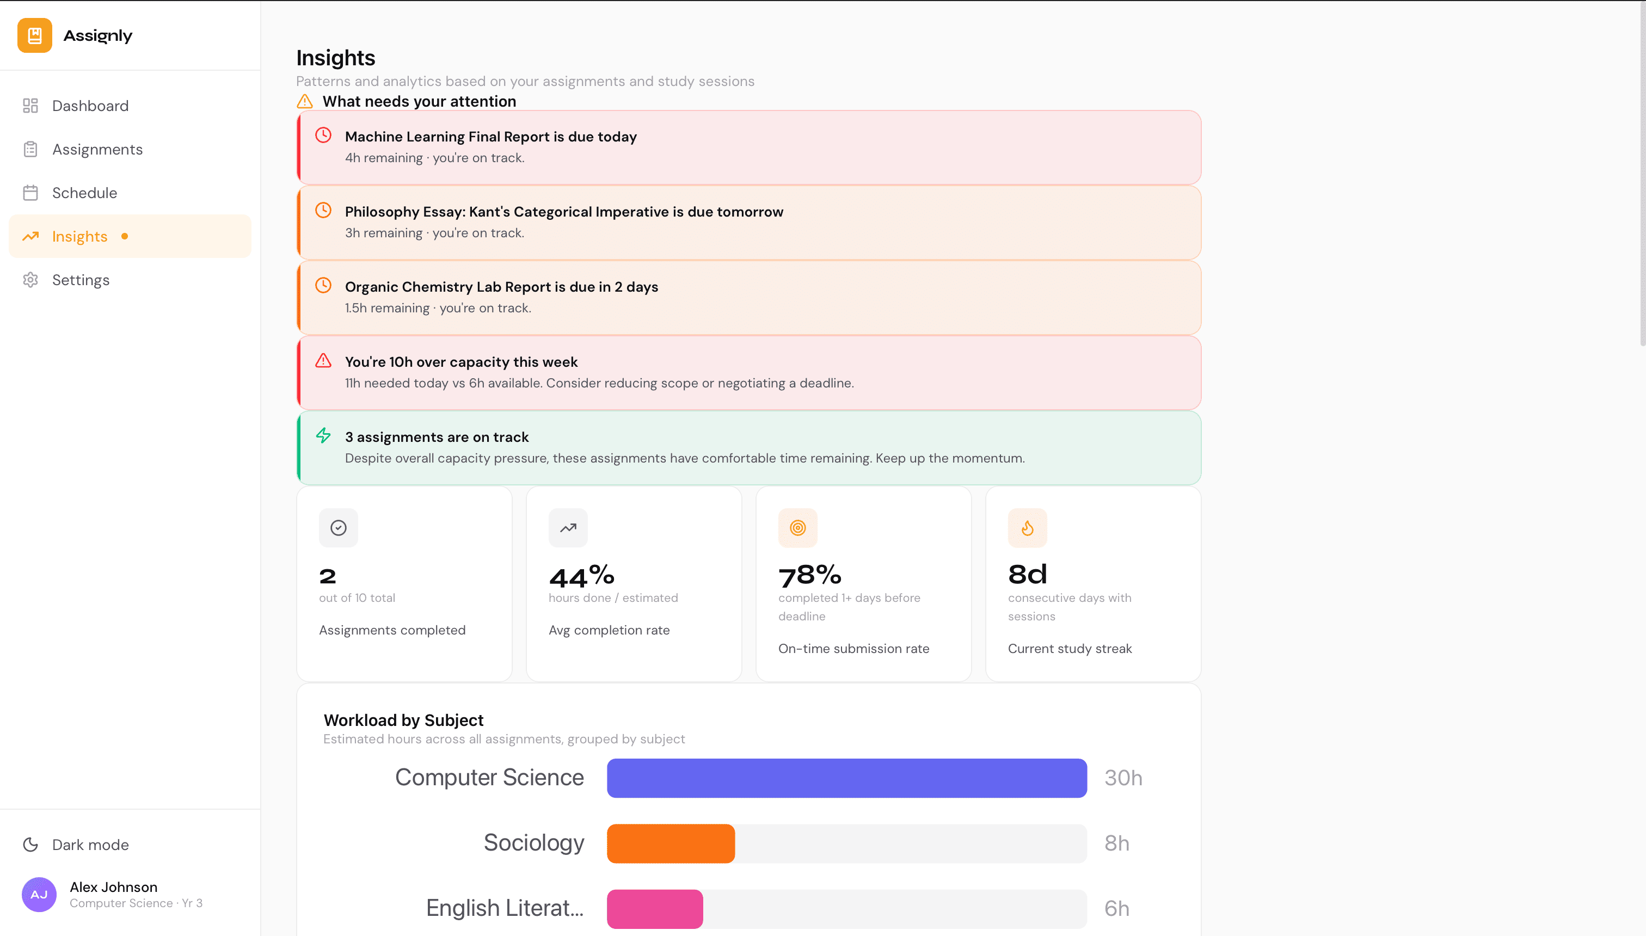Viewport: 1646px width, 936px height.
Task: Select the Dashboard grid icon
Action: point(30,106)
